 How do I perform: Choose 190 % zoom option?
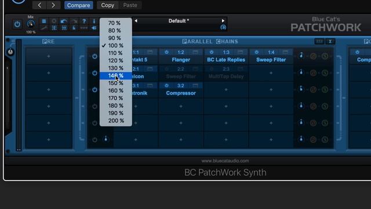[116, 113]
